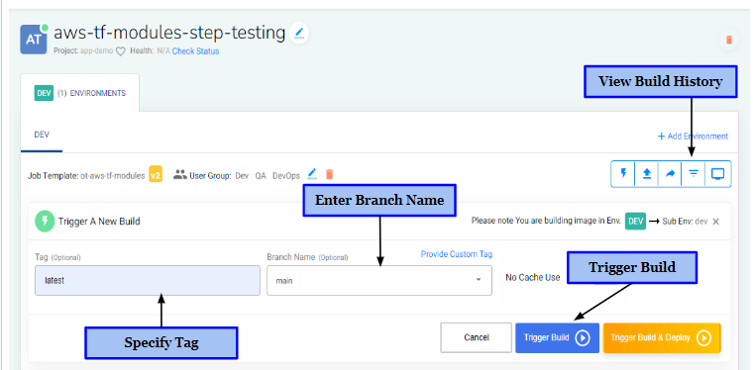Select the DEV (1) ENVIRONMENTS tab
753x370 pixels.
(x=80, y=93)
